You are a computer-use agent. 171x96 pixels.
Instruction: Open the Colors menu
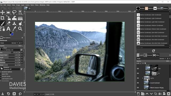27,5
